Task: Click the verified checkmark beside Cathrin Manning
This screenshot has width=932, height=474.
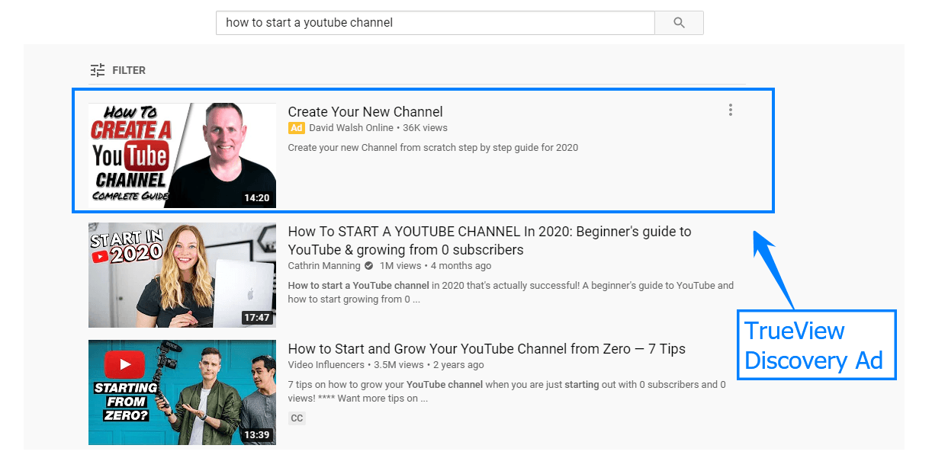Action: [x=368, y=265]
